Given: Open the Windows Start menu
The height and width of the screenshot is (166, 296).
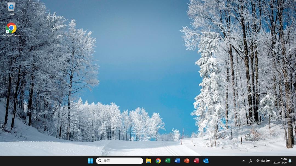Looking at the screenshot, I should click(90, 161).
